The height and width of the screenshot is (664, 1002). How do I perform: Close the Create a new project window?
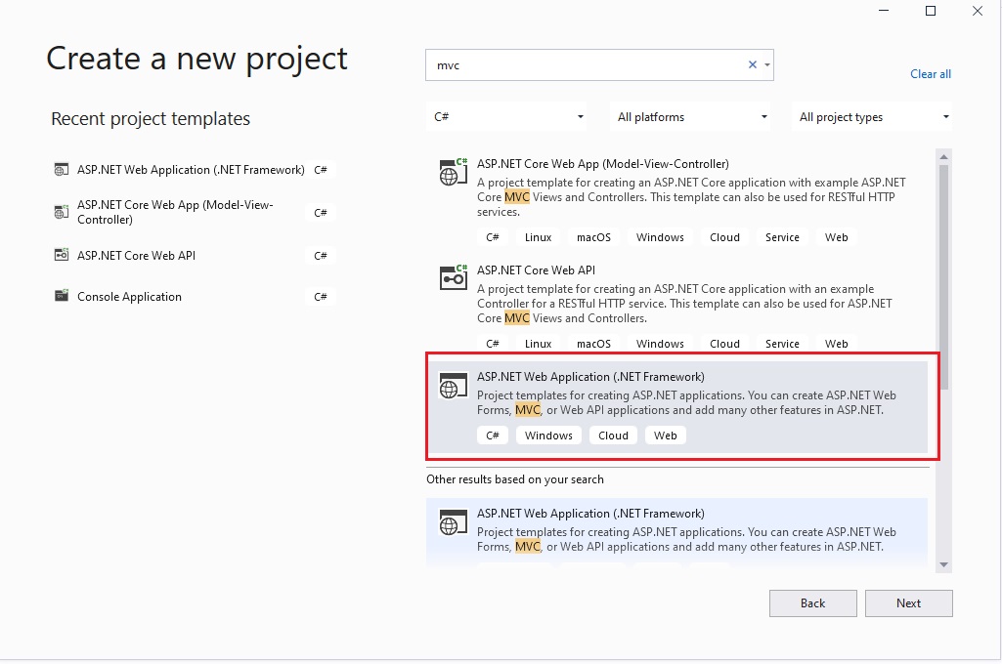[x=978, y=11]
